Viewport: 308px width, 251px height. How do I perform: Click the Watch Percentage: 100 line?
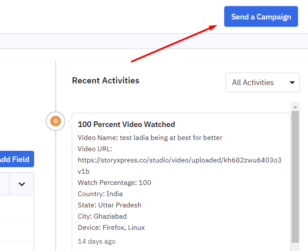[x=114, y=182]
